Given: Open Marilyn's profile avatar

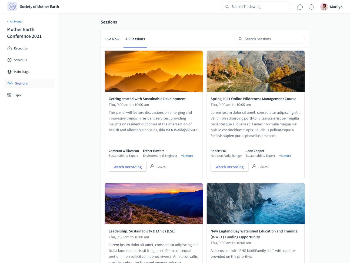Looking at the screenshot, I should tap(324, 7).
